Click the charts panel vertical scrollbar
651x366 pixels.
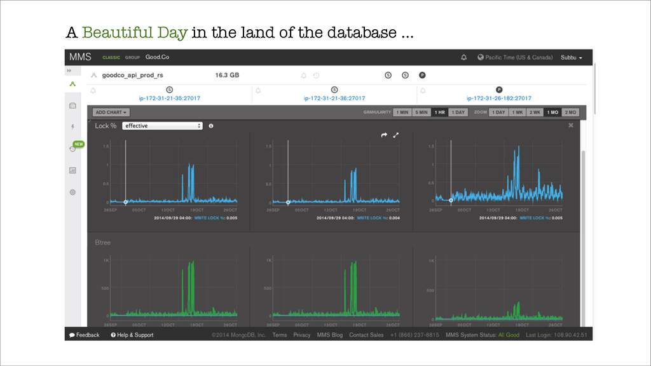[583, 239]
